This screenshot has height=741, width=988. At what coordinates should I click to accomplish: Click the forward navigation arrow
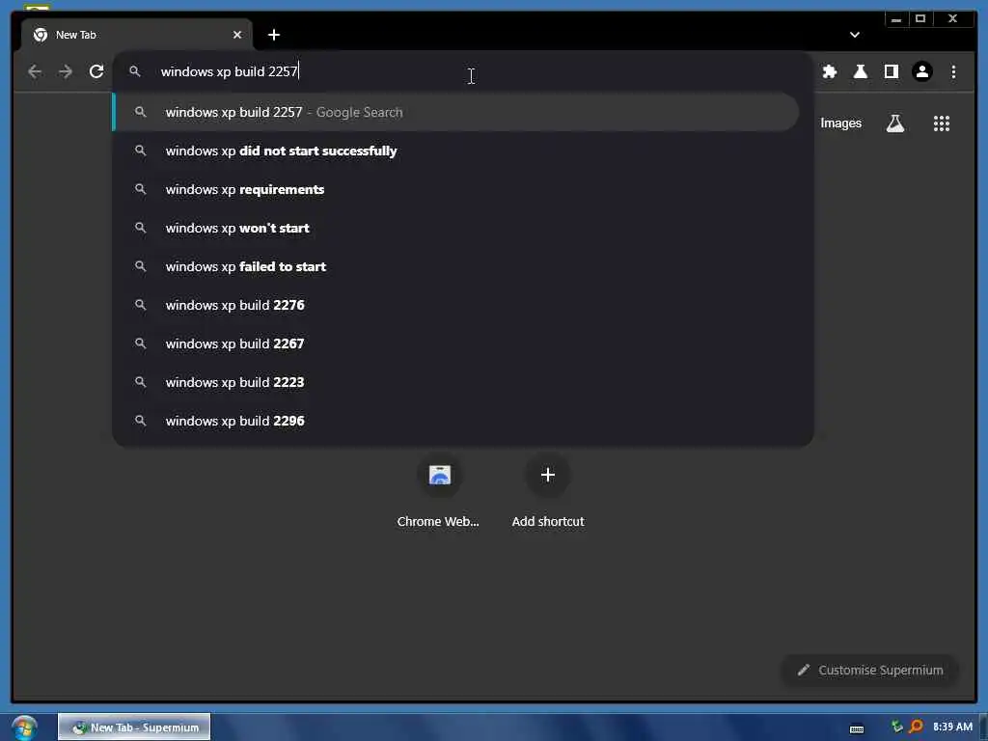pyautogui.click(x=66, y=71)
